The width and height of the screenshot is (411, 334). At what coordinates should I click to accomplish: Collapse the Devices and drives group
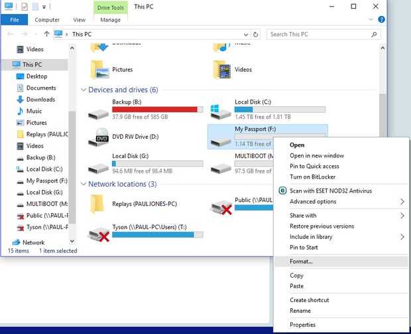pos(84,90)
